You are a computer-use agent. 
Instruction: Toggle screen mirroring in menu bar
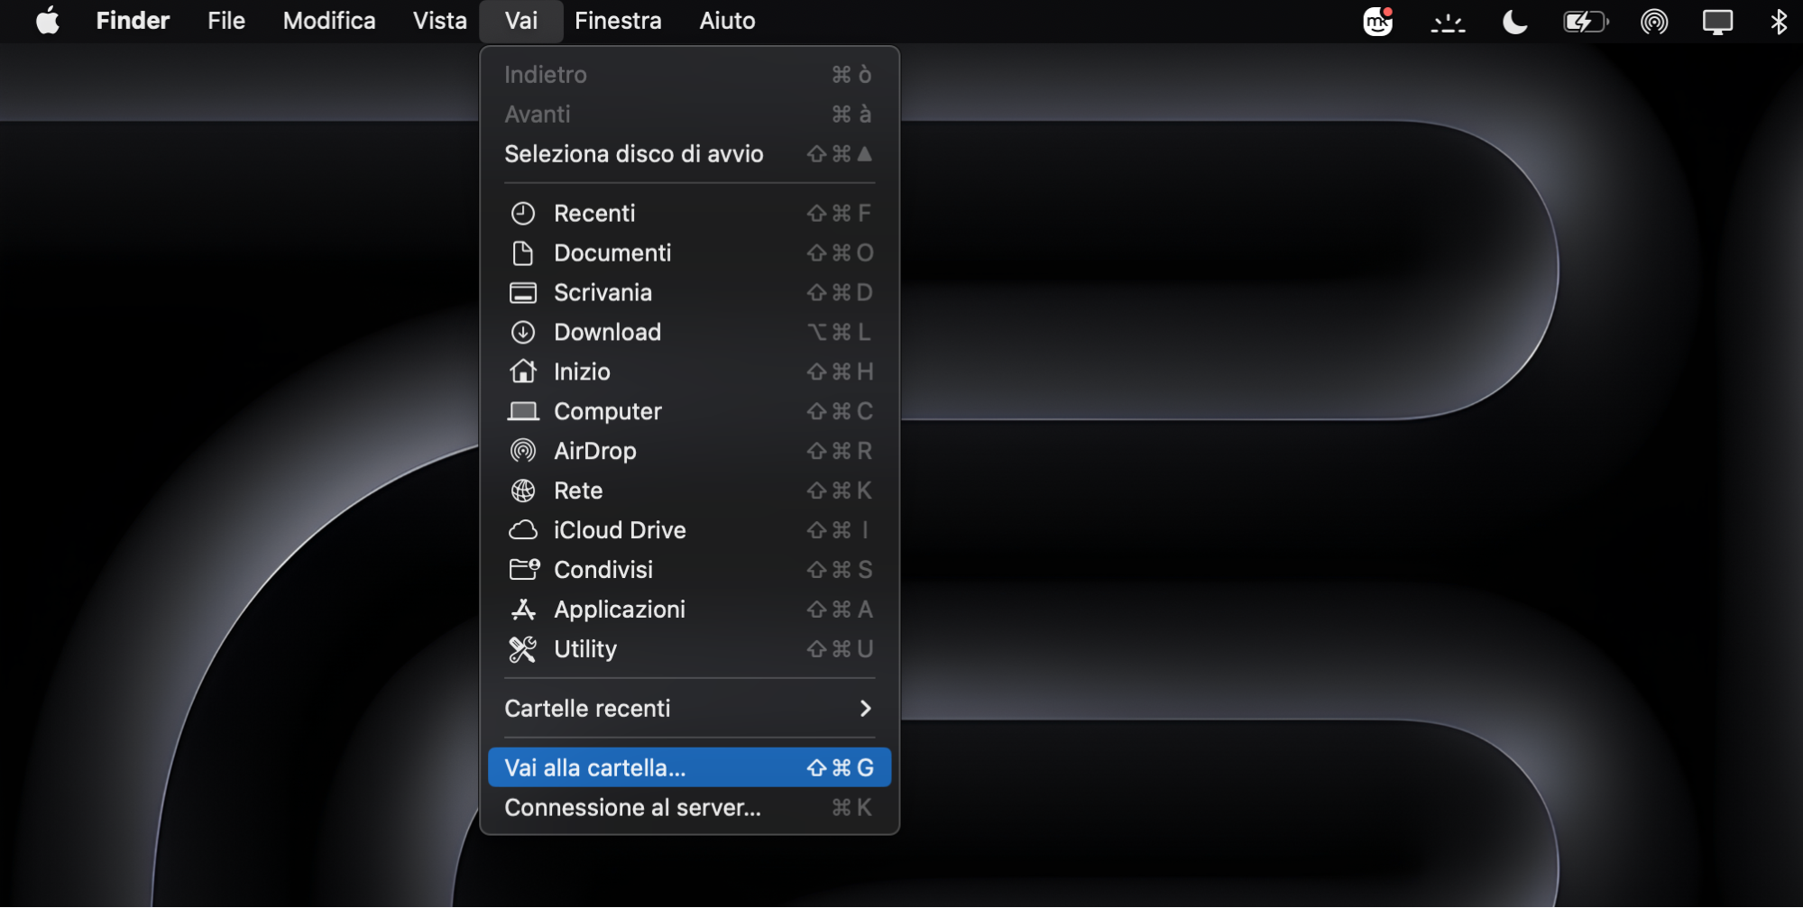tap(1717, 21)
